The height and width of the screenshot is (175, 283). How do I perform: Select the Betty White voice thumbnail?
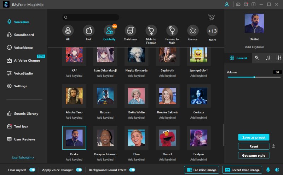pyautogui.click(x=137, y=96)
